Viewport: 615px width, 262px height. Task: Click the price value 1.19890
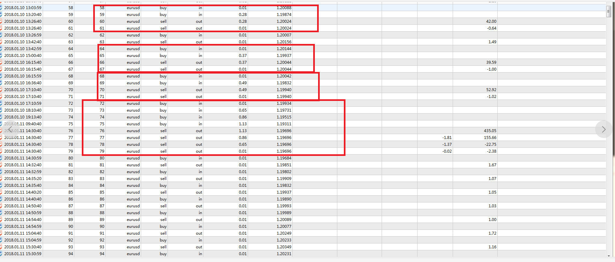284,199
